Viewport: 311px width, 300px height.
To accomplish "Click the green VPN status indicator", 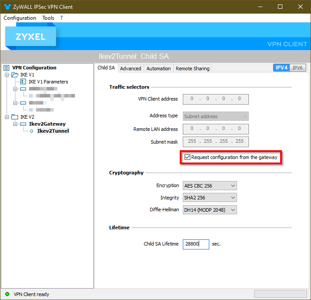I will pyautogui.click(x=7, y=294).
